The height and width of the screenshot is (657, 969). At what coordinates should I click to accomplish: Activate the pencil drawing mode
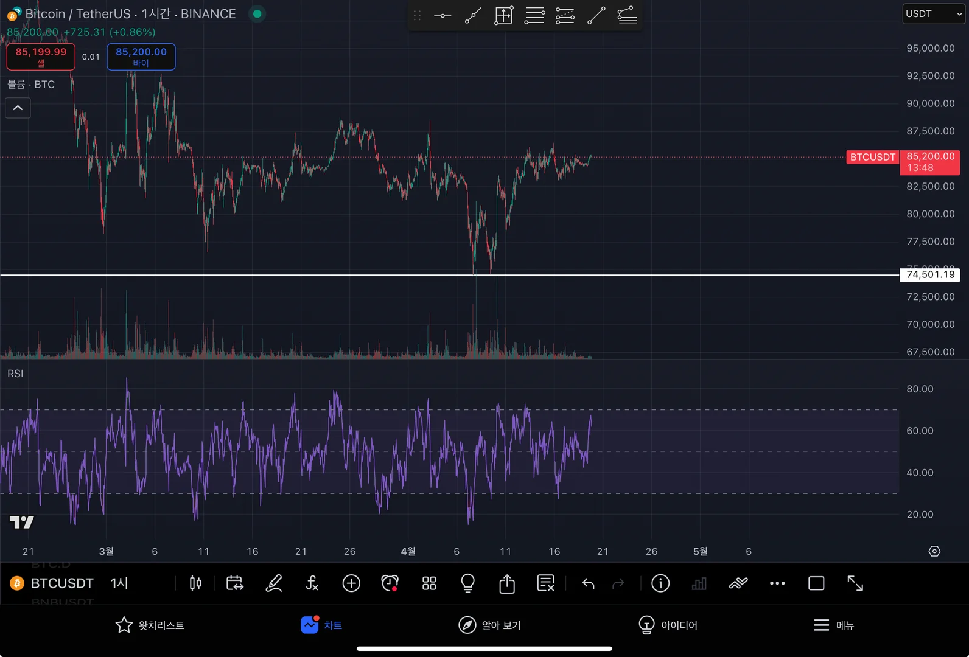click(x=274, y=583)
